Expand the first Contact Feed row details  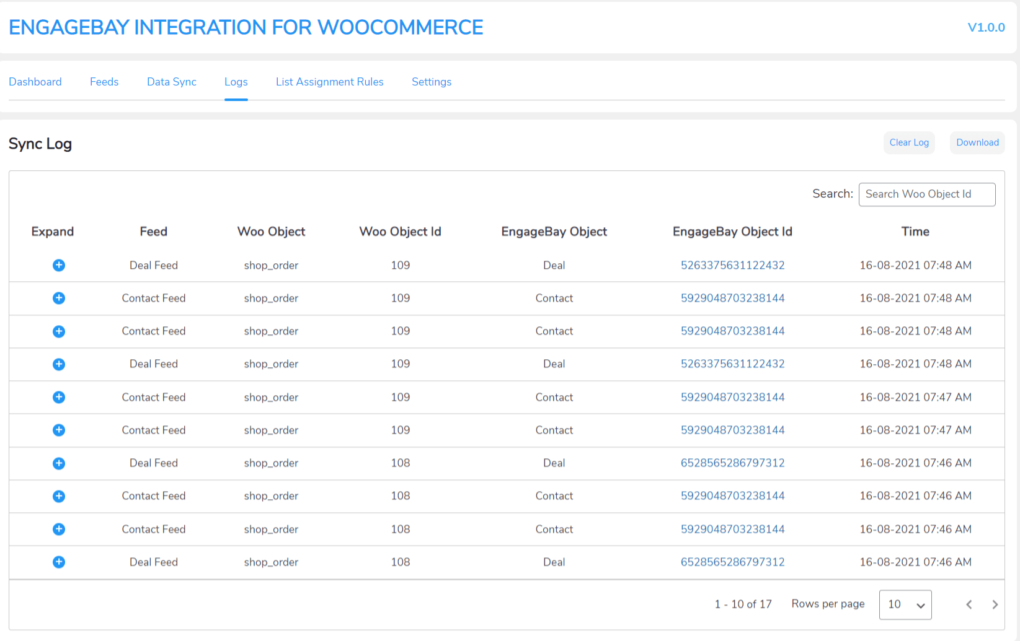coord(59,298)
